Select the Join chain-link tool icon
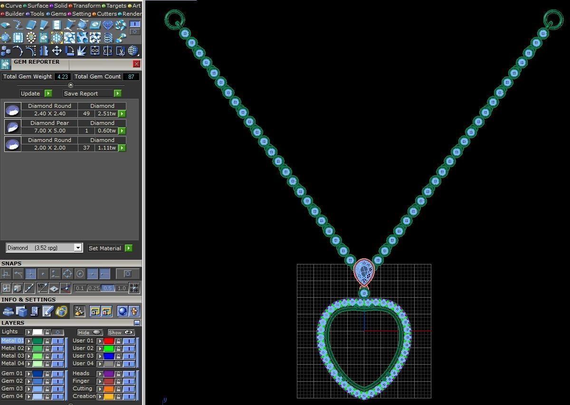 point(95,51)
